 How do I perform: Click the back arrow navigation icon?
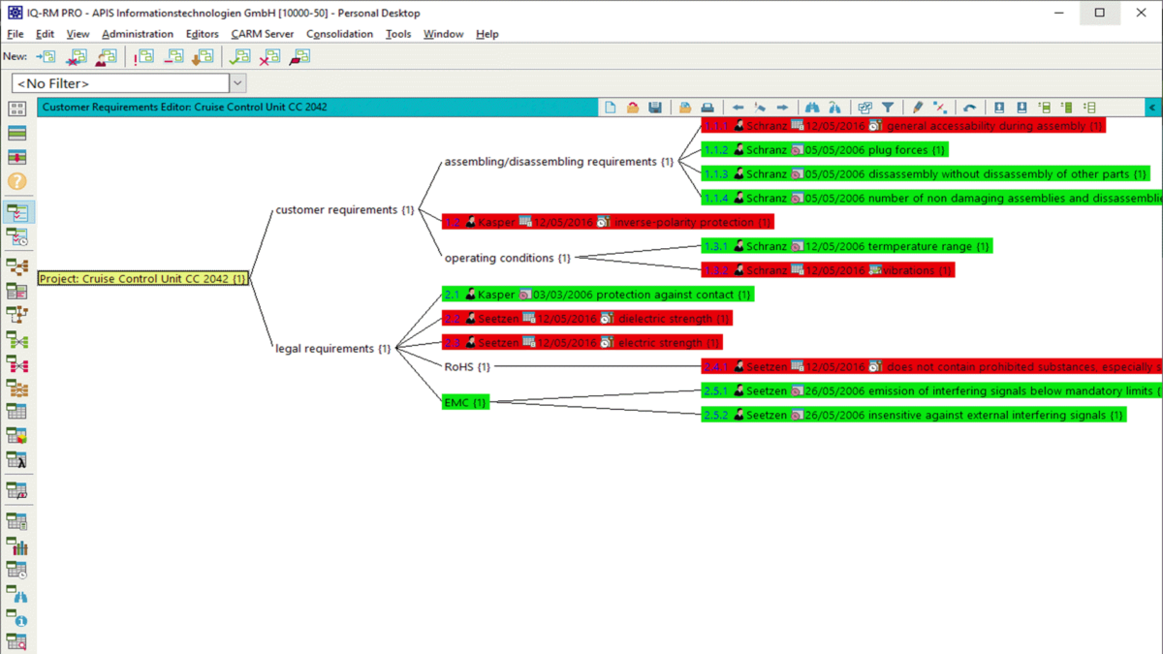point(738,108)
